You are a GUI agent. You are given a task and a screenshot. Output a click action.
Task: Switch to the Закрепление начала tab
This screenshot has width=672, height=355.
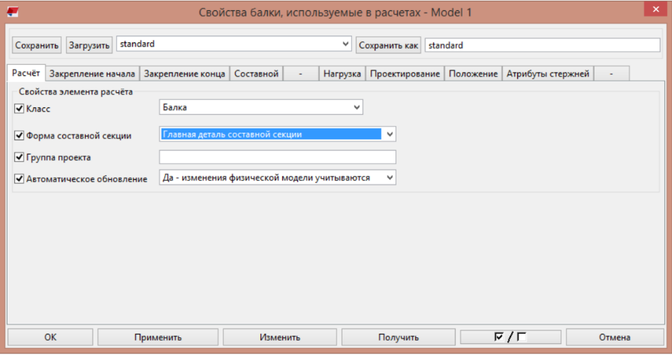click(x=92, y=74)
